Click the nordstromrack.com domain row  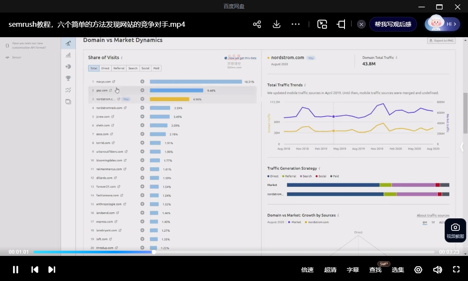[x=172, y=108]
